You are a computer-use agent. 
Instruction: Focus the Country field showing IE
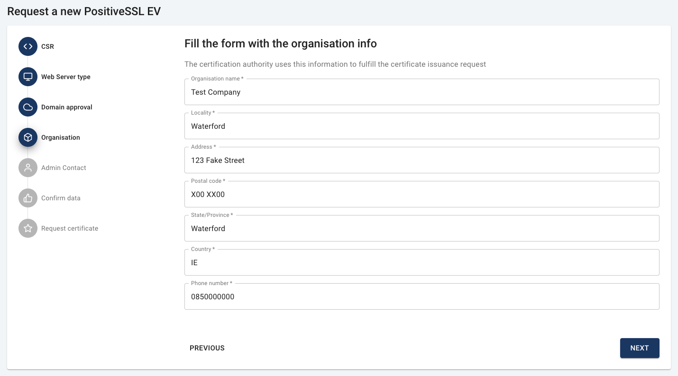(x=421, y=263)
